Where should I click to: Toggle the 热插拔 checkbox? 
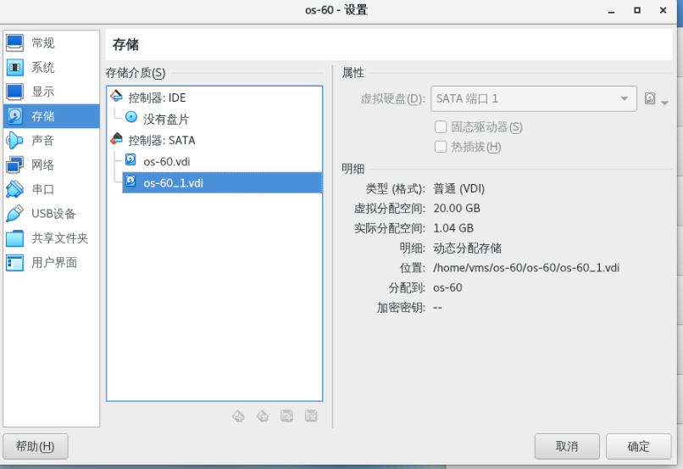[x=441, y=147]
